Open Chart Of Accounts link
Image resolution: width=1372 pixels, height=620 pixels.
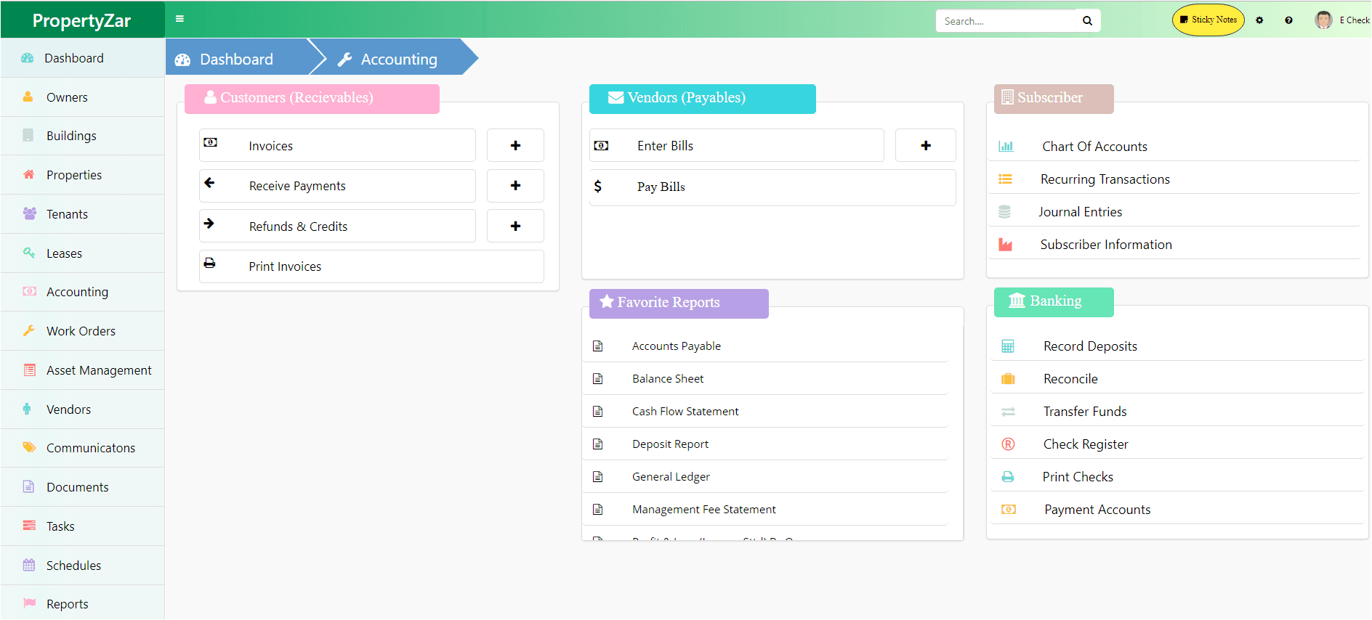(x=1094, y=147)
